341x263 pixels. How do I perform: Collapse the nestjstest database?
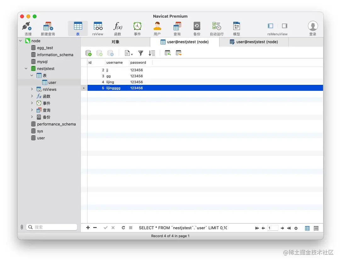[x=26, y=69]
